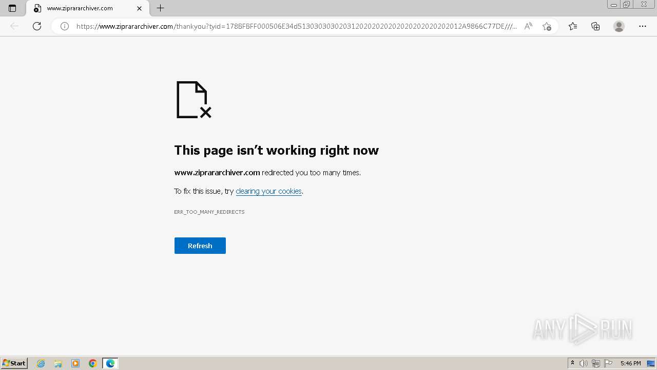Click the Show desktop button

pyautogui.click(x=651, y=363)
